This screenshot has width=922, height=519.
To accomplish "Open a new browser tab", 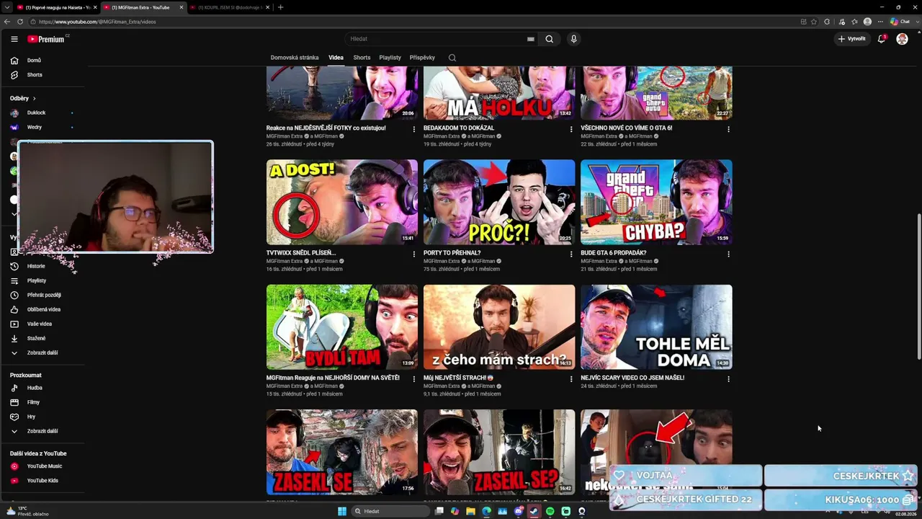I will (280, 7).
